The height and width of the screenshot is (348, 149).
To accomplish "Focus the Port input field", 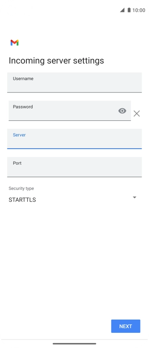I will point(74,167).
